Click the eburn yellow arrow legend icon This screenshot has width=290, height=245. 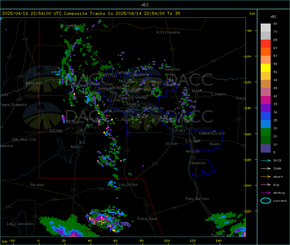tap(266, 176)
